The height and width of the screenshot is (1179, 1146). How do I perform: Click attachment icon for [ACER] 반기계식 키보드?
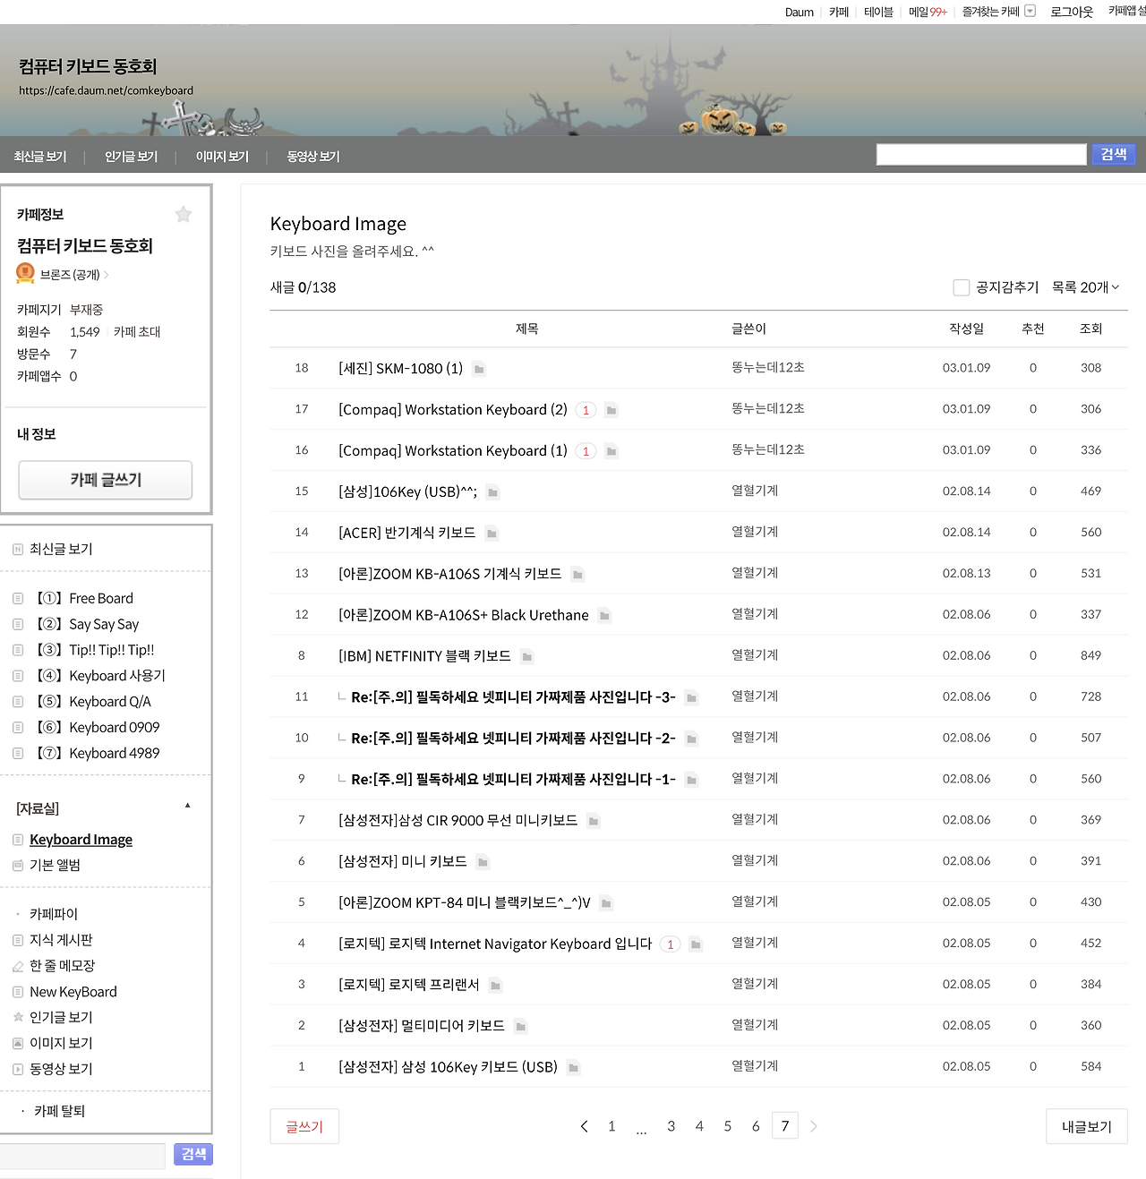492,534
